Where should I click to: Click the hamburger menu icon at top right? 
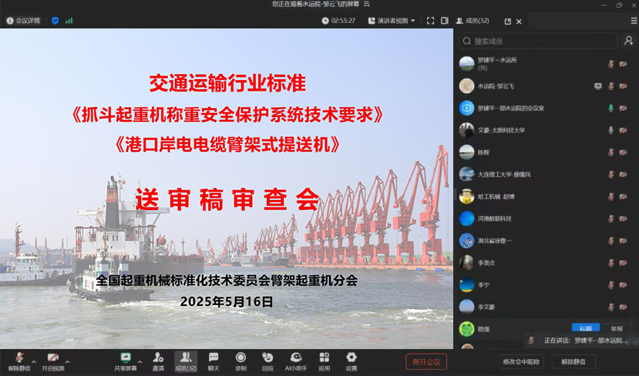pyautogui.click(x=634, y=21)
